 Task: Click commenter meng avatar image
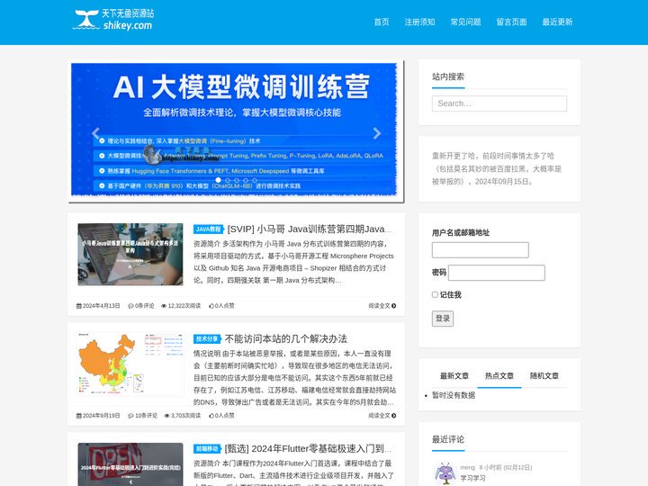445,473
